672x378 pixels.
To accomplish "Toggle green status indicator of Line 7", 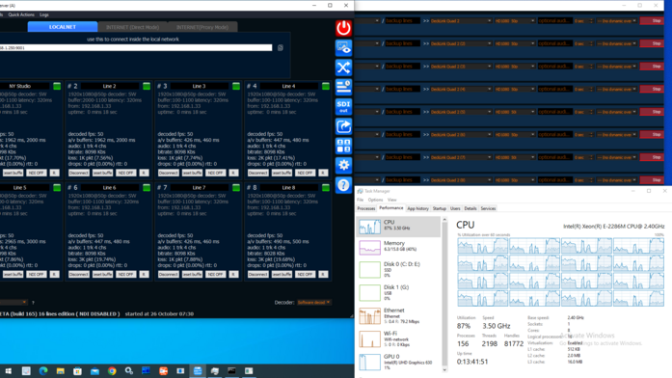I will click(236, 188).
